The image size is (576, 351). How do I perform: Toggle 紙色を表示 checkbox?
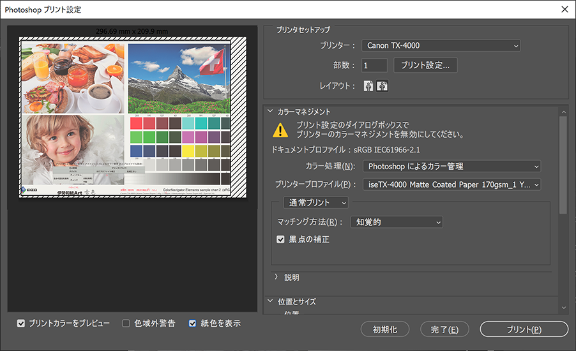(192, 323)
